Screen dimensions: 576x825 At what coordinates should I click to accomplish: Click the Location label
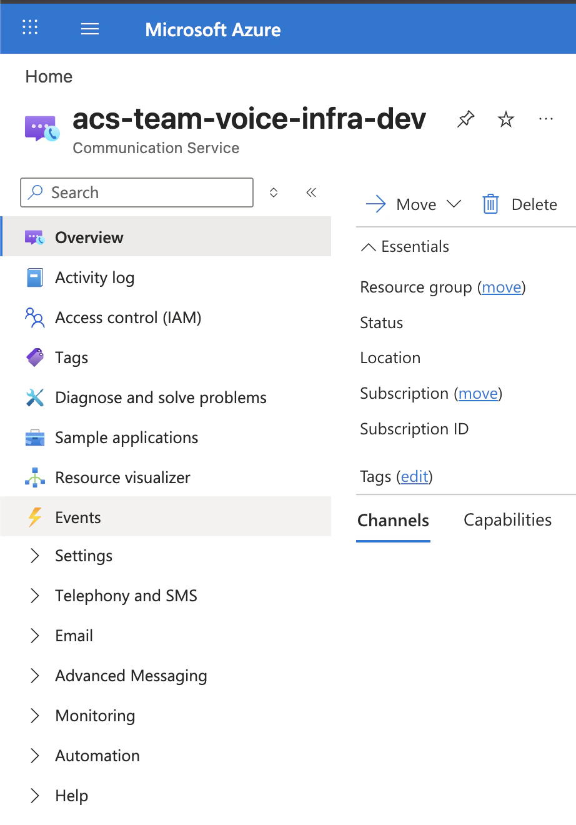coord(390,358)
